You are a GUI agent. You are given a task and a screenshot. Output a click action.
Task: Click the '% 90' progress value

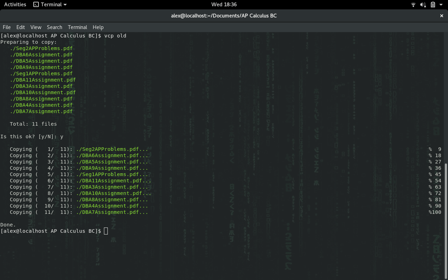pyautogui.click(x=435, y=206)
